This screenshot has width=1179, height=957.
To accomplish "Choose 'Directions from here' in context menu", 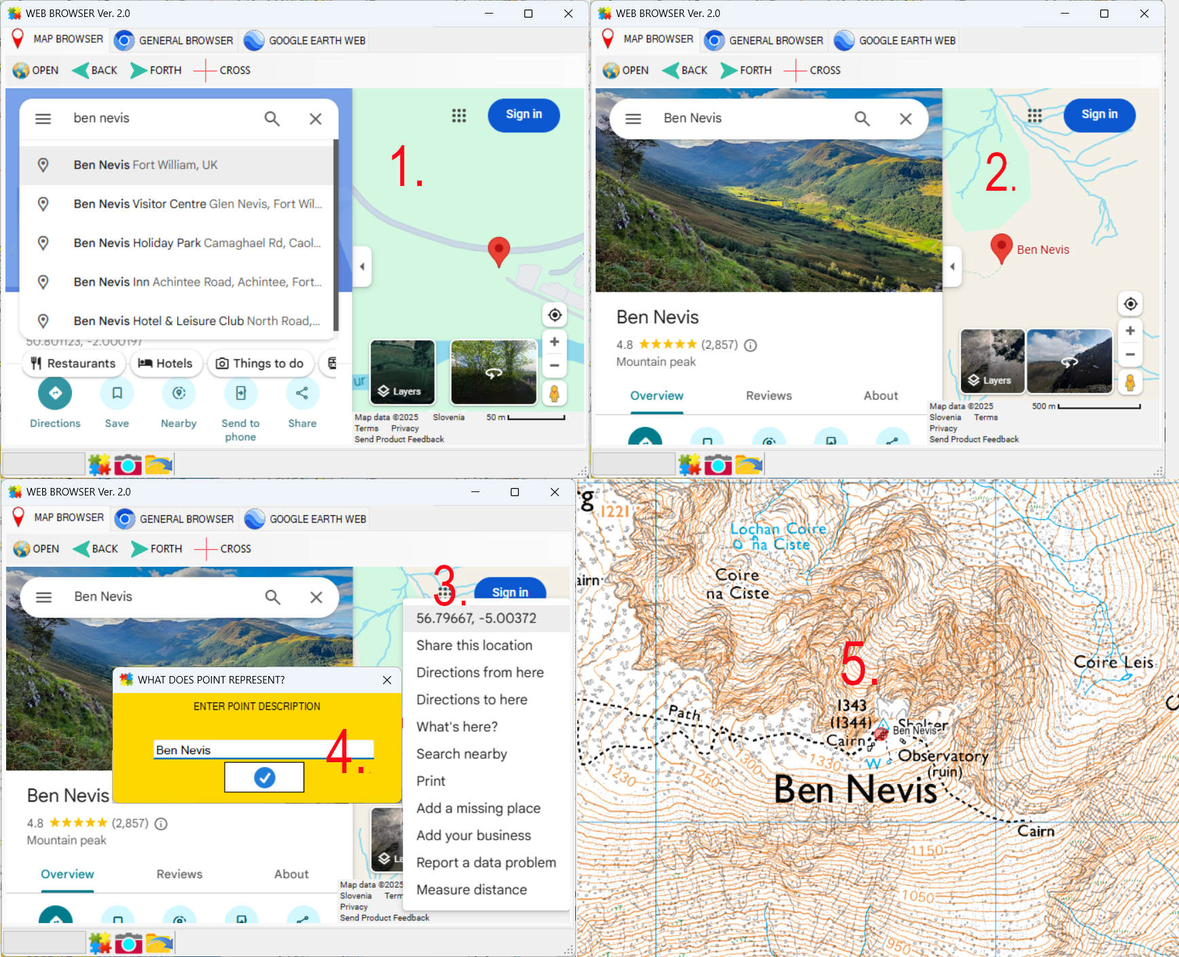I will click(486, 673).
